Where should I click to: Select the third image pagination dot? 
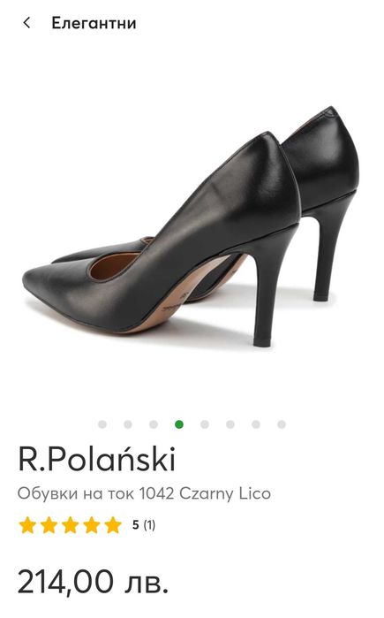point(154,424)
